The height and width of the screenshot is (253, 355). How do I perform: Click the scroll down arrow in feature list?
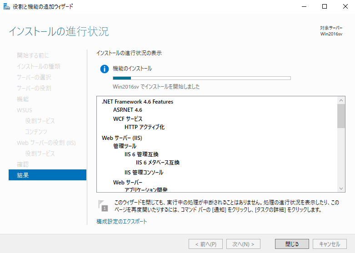click(341, 189)
